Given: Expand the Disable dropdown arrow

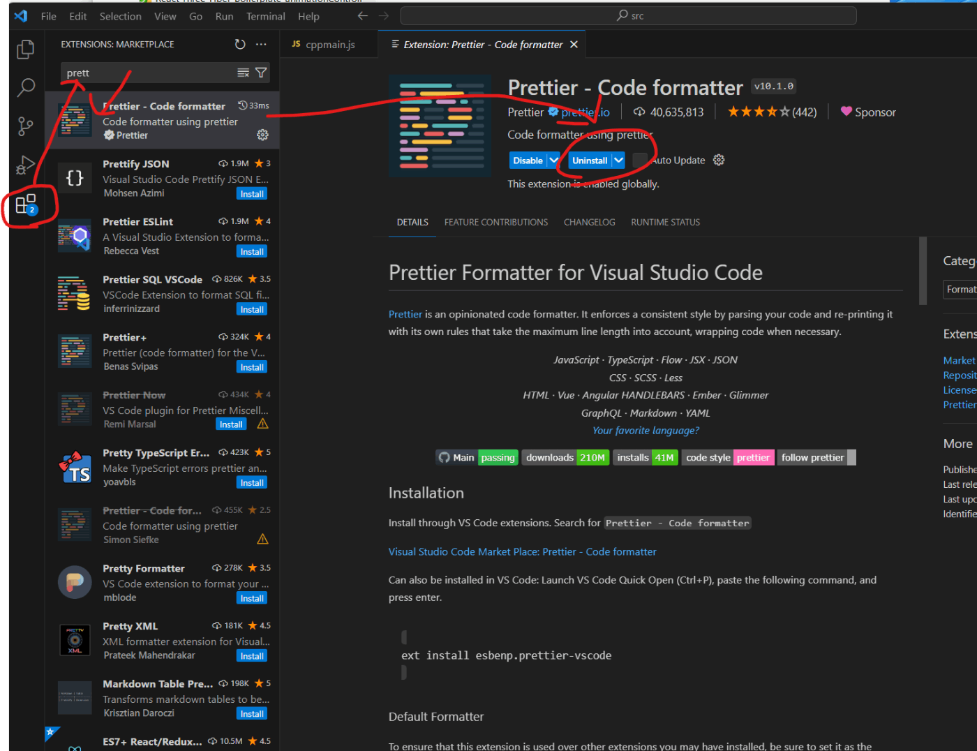Looking at the screenshot, I should (x=554, y=161).
